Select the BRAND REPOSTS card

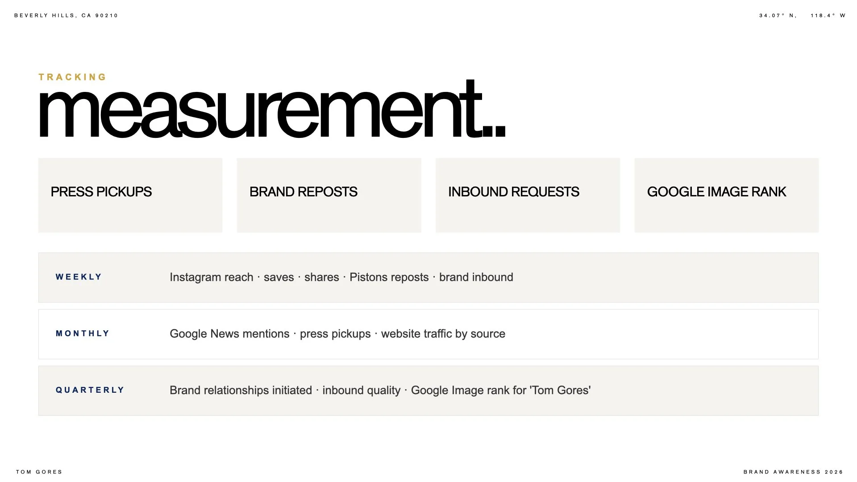point(329,195)
